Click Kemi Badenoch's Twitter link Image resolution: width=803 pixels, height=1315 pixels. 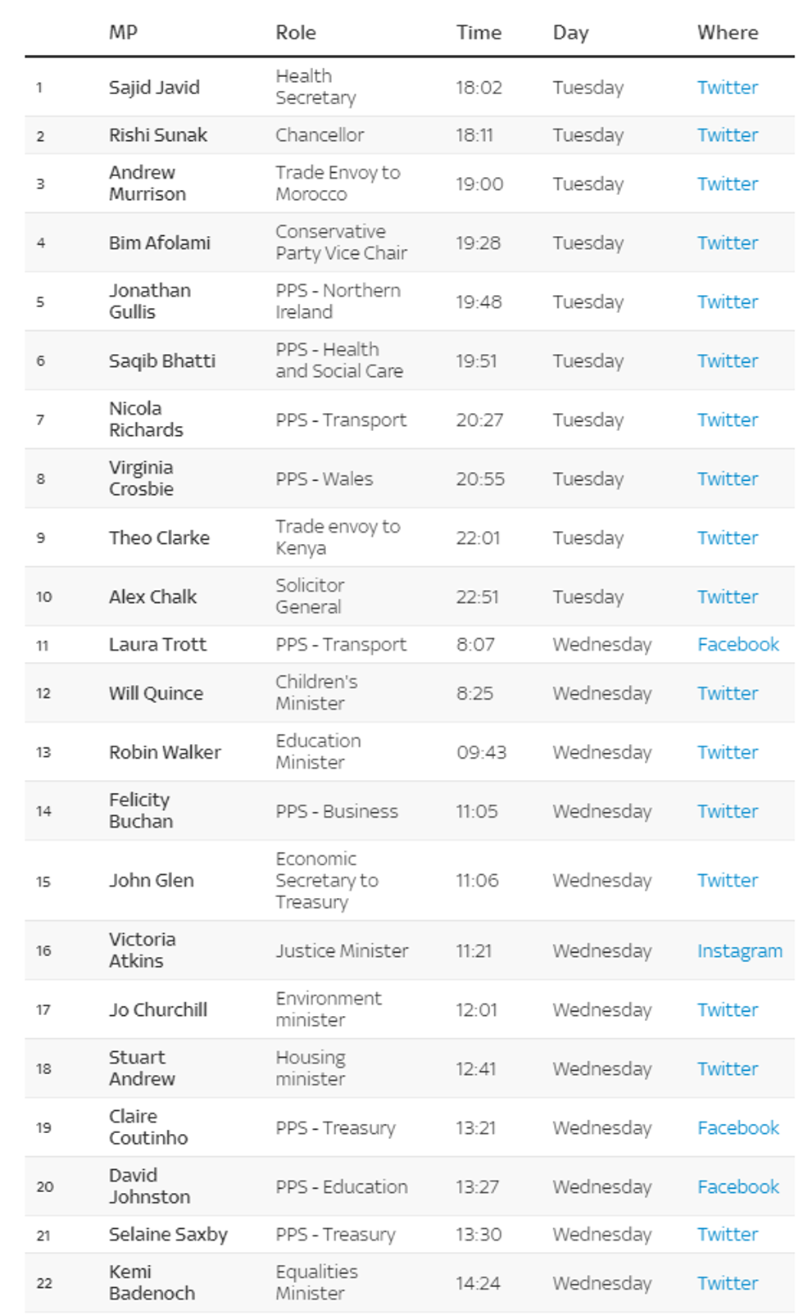pyautogui.click(x=727, y=1284)
